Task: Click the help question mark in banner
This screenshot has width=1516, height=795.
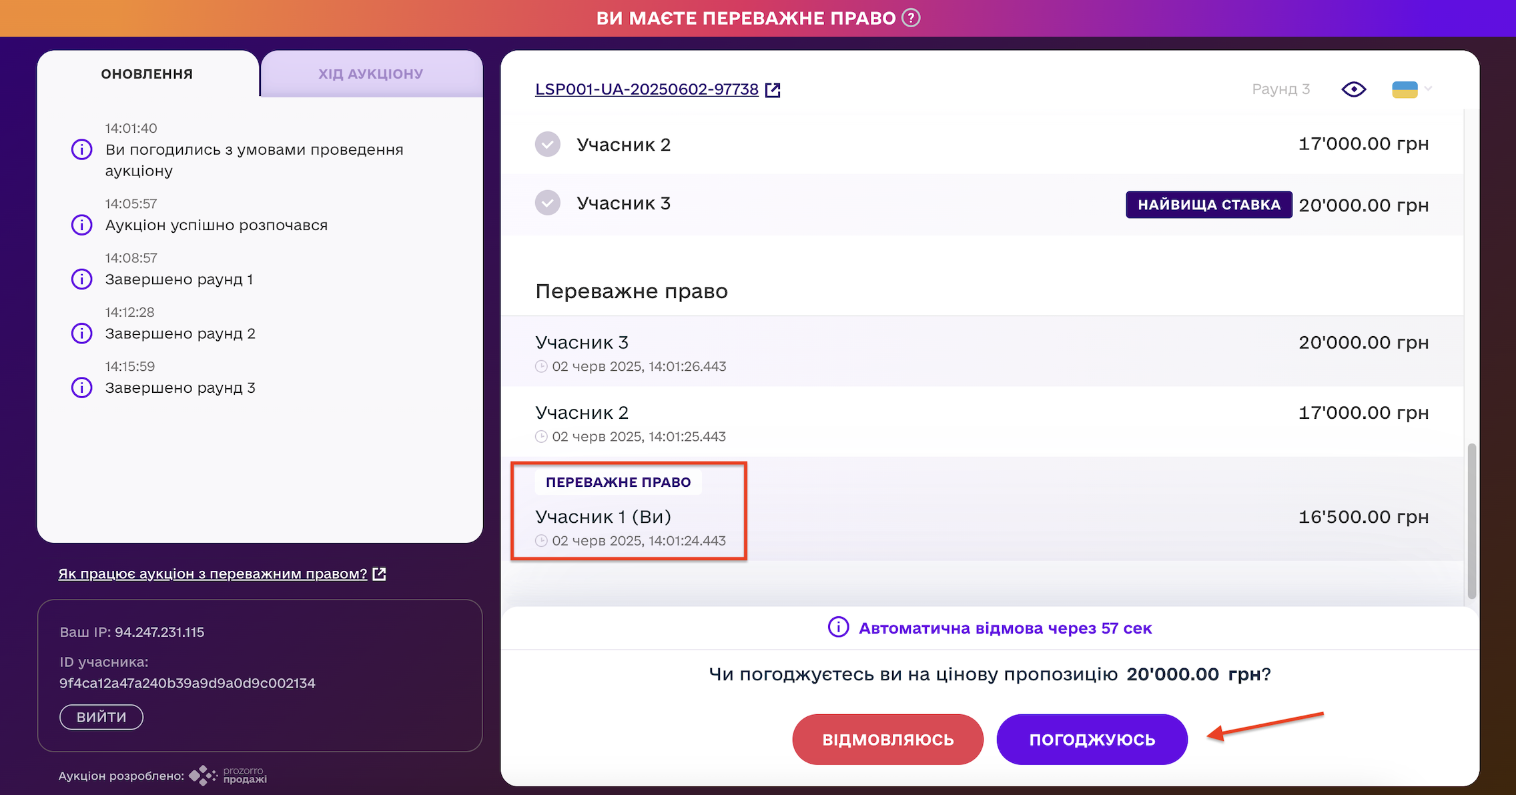Action: coord(911,18)
